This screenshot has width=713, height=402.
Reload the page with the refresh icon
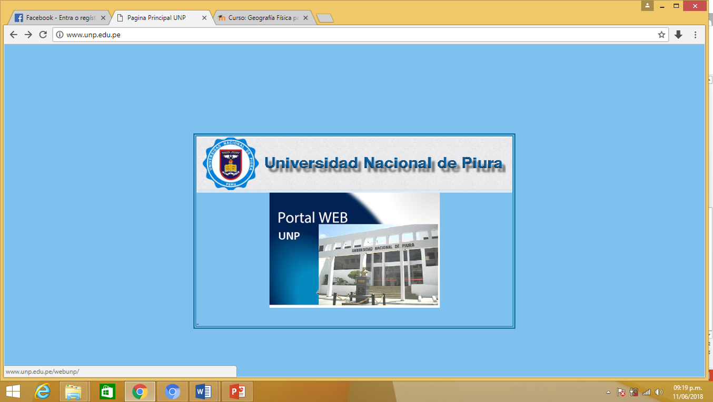(43, 35)
